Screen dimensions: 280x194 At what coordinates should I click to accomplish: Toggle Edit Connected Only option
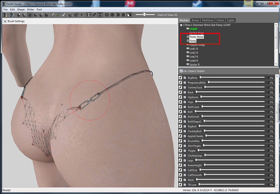[x=94, y=15]
